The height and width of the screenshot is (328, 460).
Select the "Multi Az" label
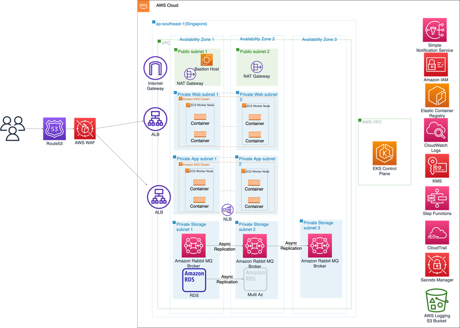coord(255,294)
